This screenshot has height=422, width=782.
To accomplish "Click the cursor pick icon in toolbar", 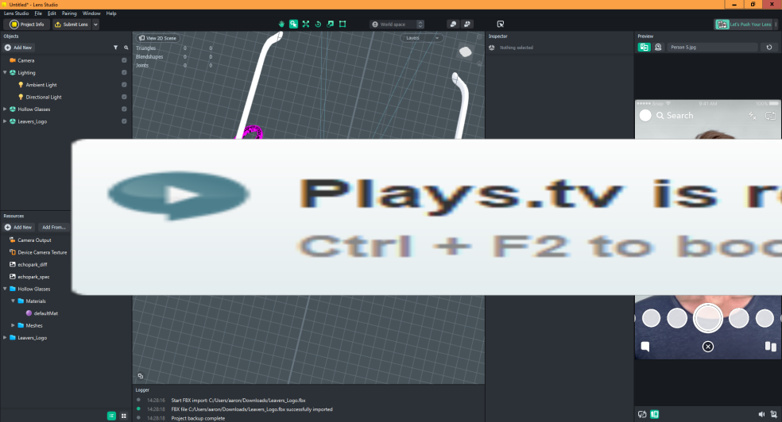I will (500, 24).
